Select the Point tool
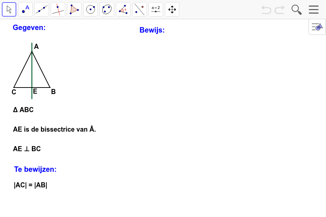Viewport: 326px width, 217px height. (x=25, y=9)
